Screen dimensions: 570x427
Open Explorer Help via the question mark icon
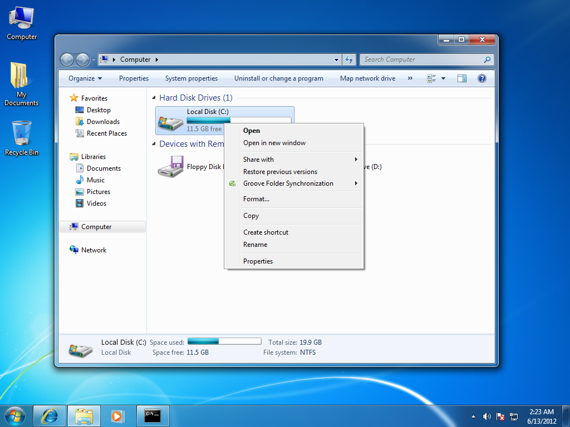click(x=481, y=78)
